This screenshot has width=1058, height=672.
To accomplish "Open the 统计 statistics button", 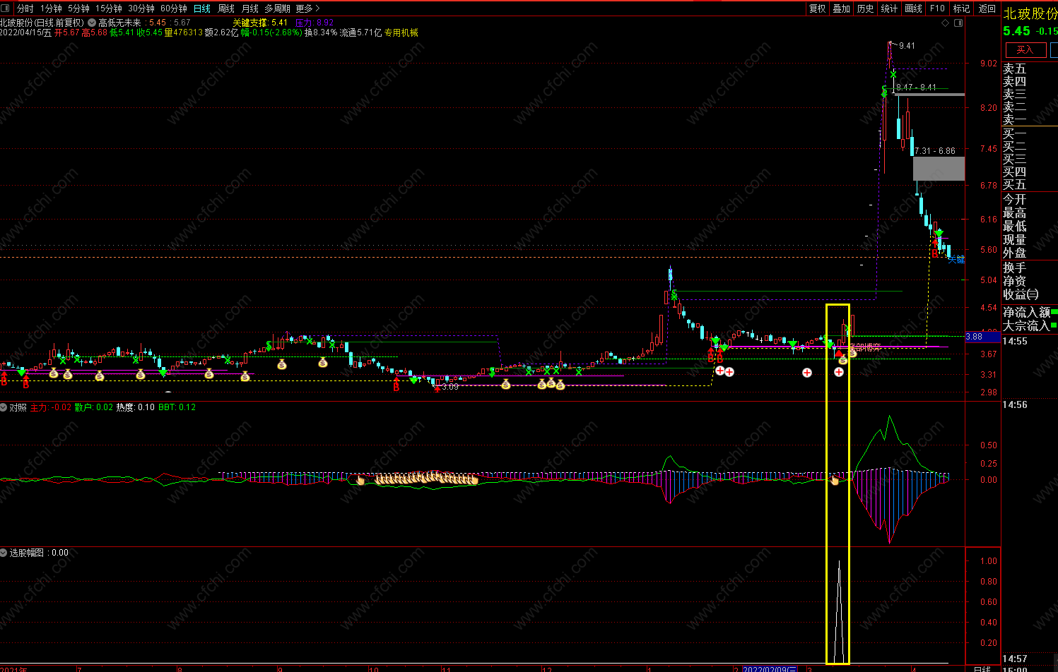I will click(890, 8).
